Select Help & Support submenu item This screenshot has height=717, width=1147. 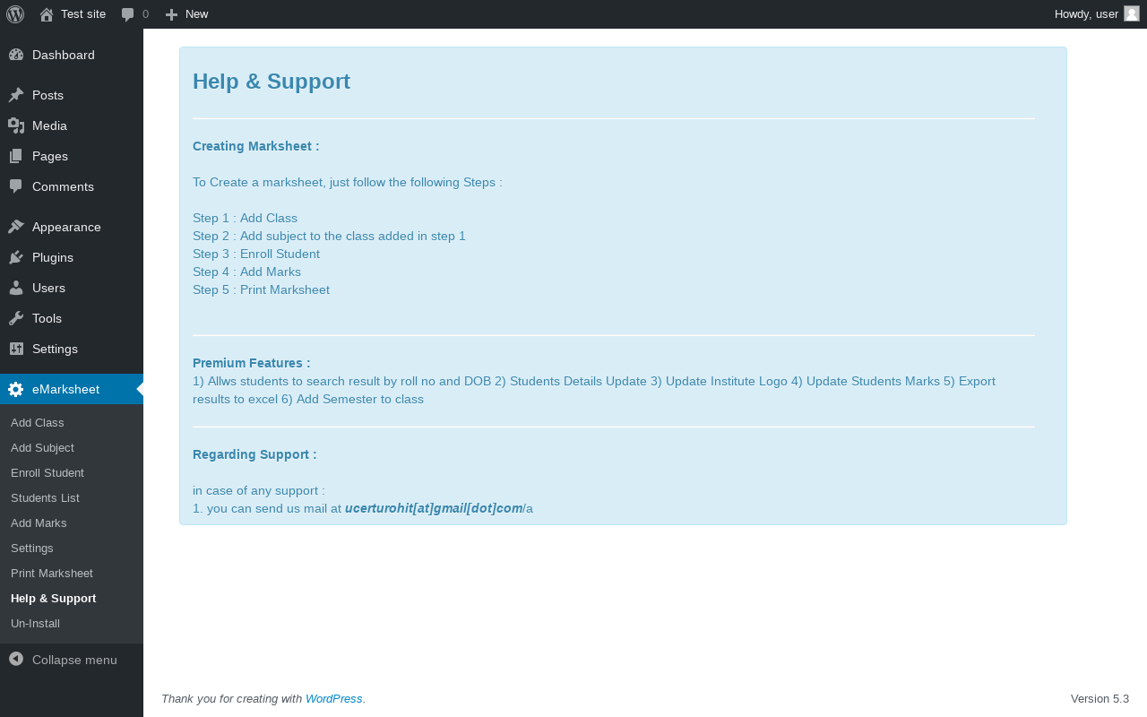click(x=54, y=598)
